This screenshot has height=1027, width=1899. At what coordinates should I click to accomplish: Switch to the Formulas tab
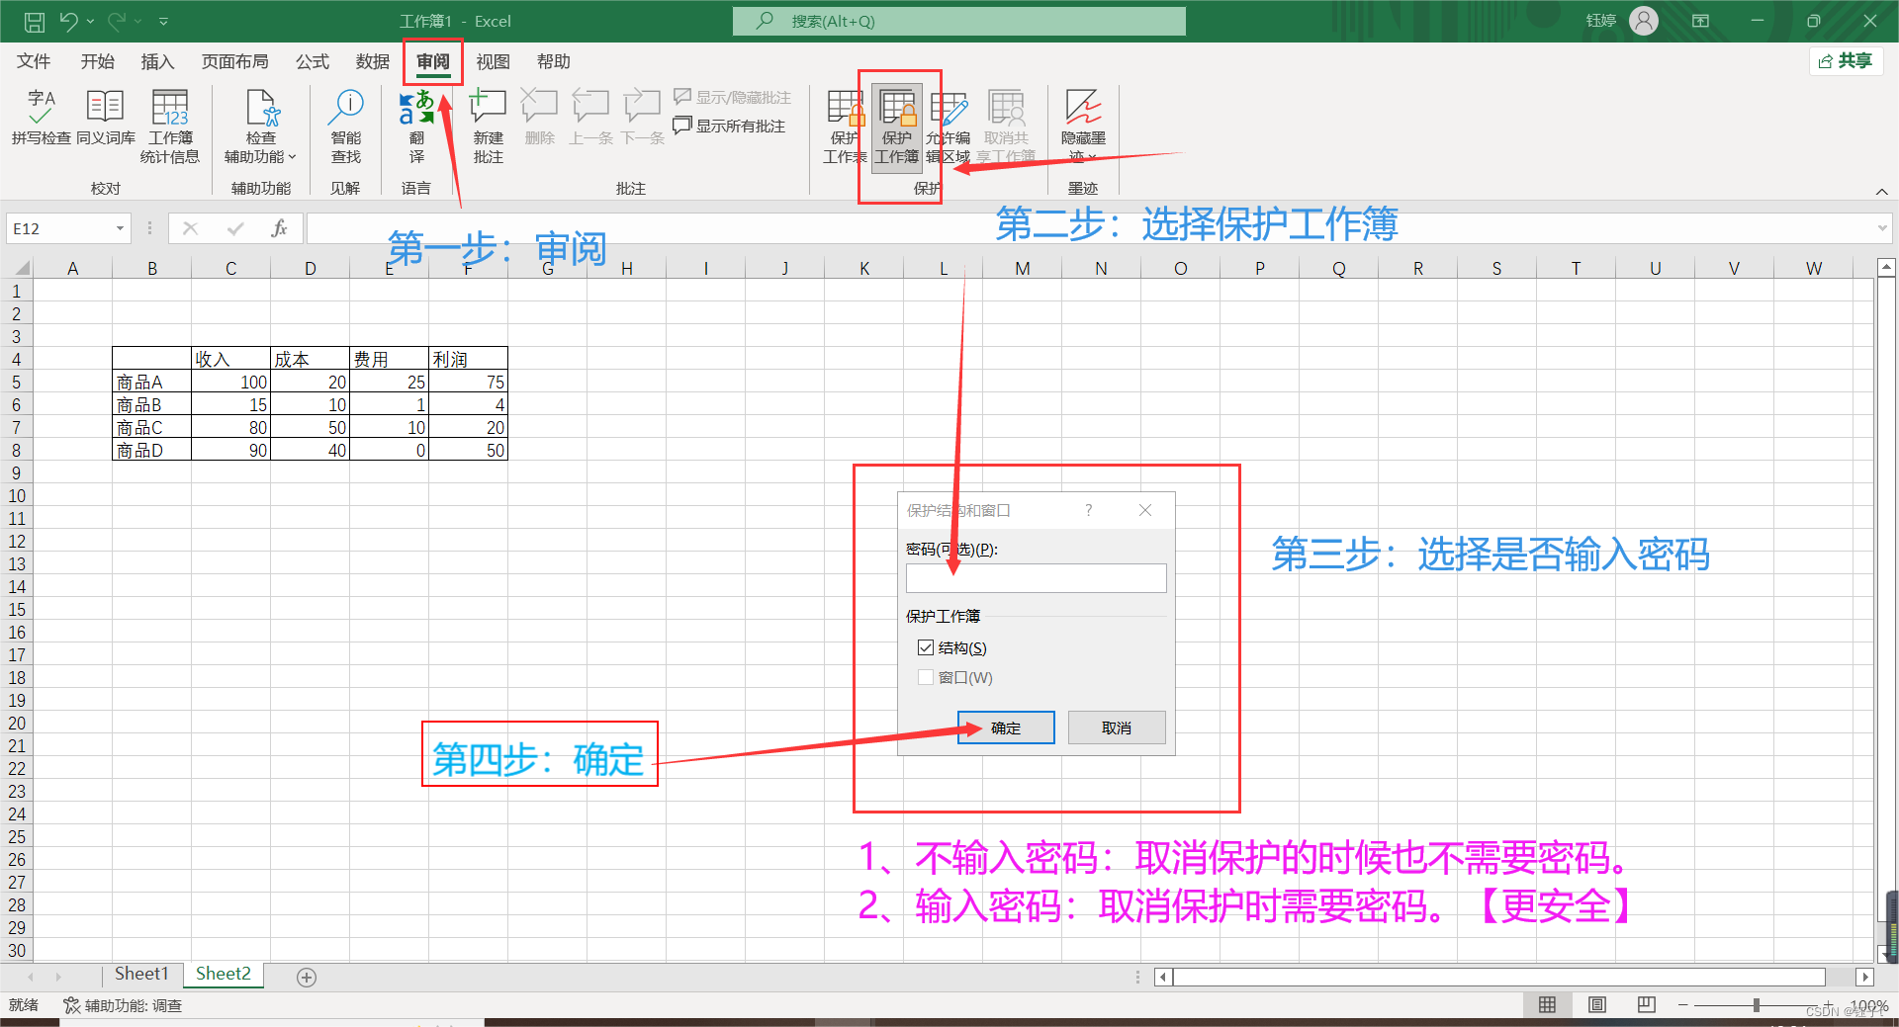313,61
